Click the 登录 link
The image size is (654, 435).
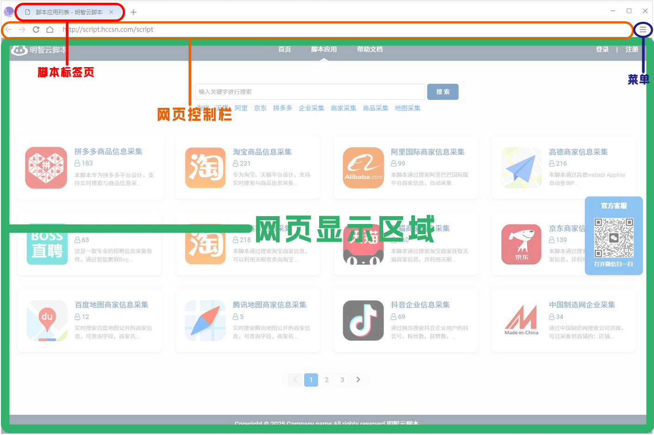point(602,50)
